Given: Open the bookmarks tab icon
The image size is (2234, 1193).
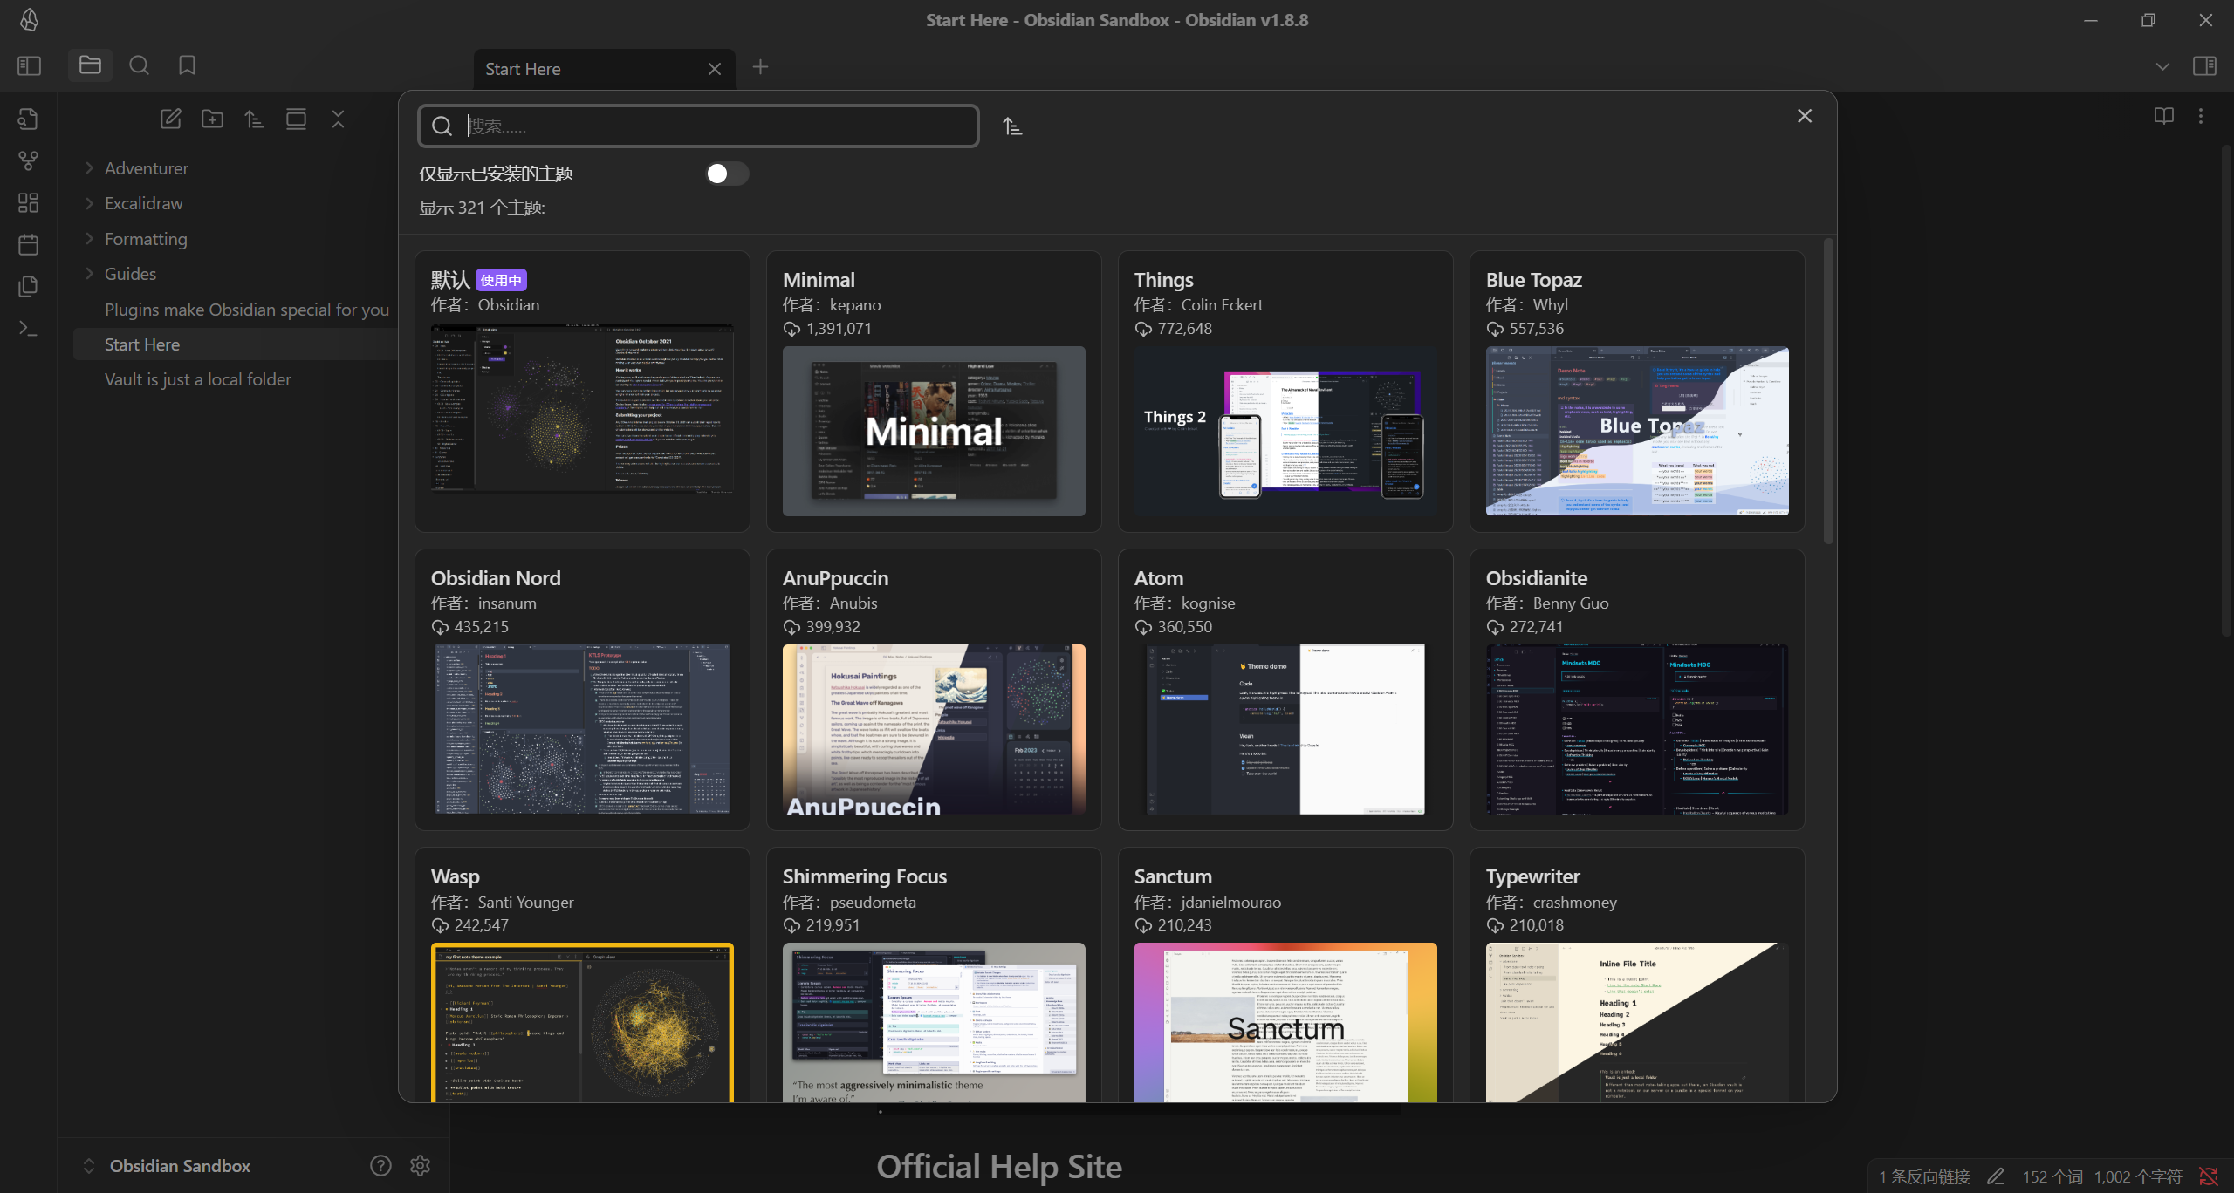Looking at the screenshot, I should tap(187, 65).
